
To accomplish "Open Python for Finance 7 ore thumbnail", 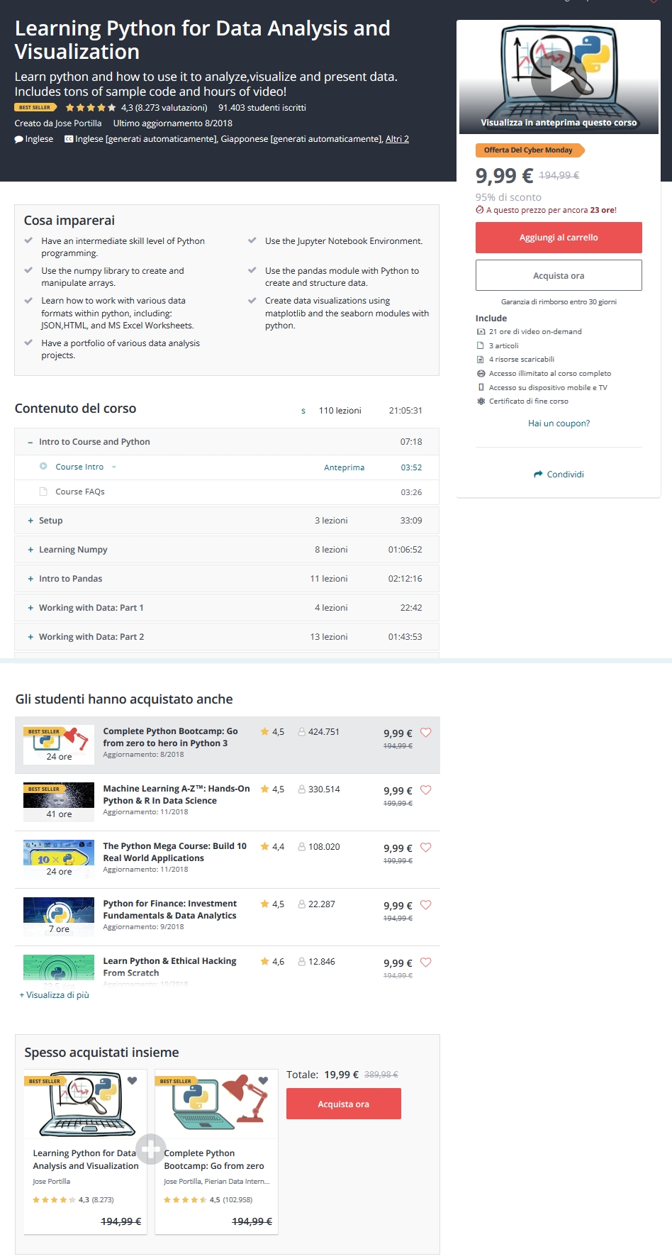I will click(x=59, y=916).
